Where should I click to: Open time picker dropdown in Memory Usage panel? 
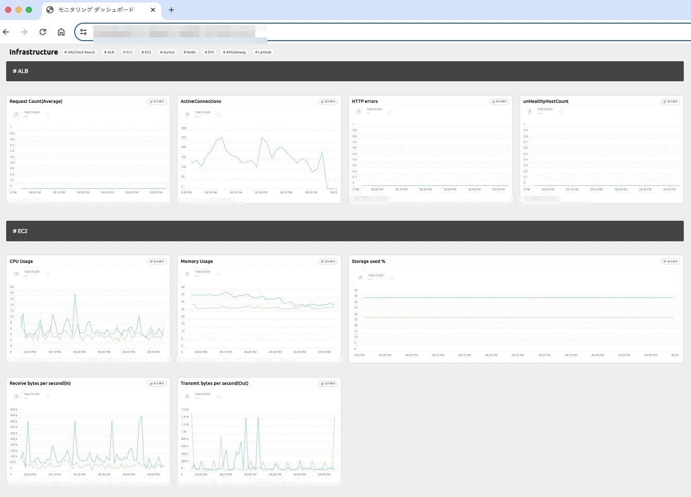tap(219, 274)
